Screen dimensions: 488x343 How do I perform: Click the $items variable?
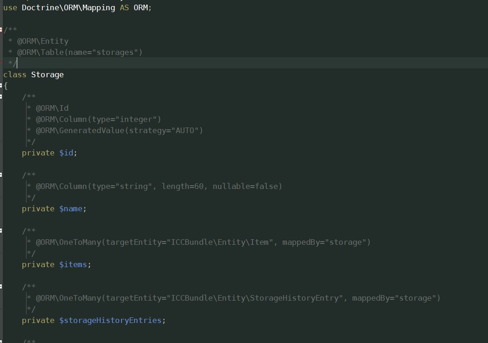click(73, 265)
